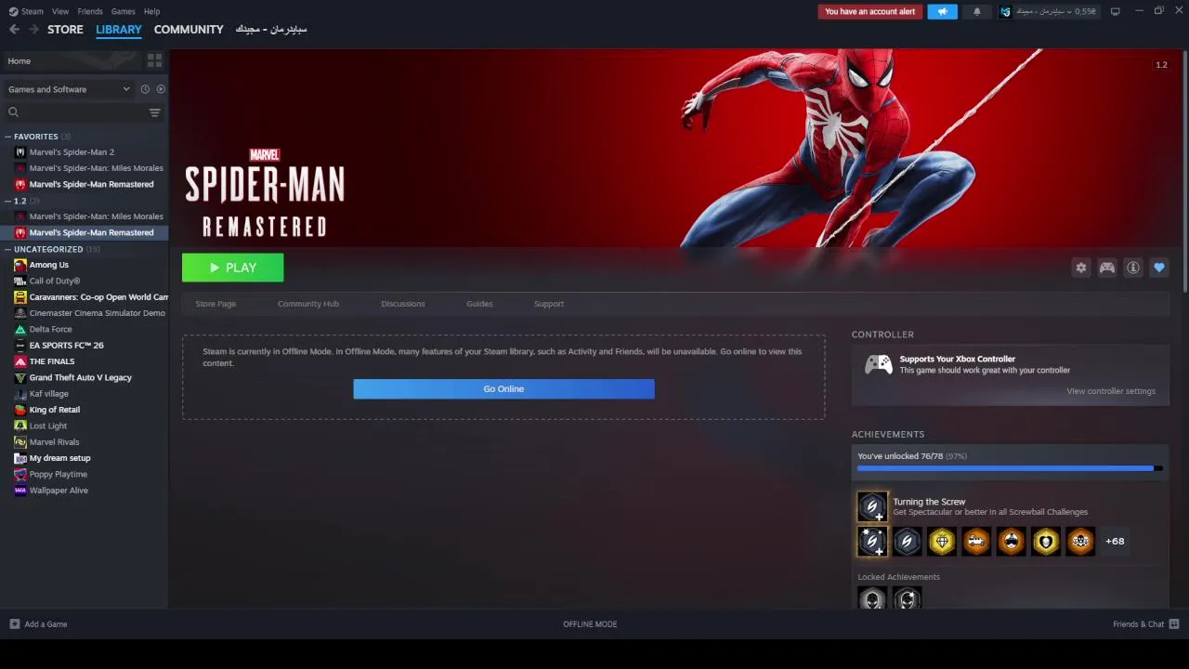
Task: Open the notifications bell
Action: pos(976,11)
